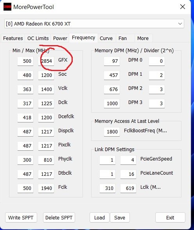Focus the Dclk maximum field 1225

(46, 103)
